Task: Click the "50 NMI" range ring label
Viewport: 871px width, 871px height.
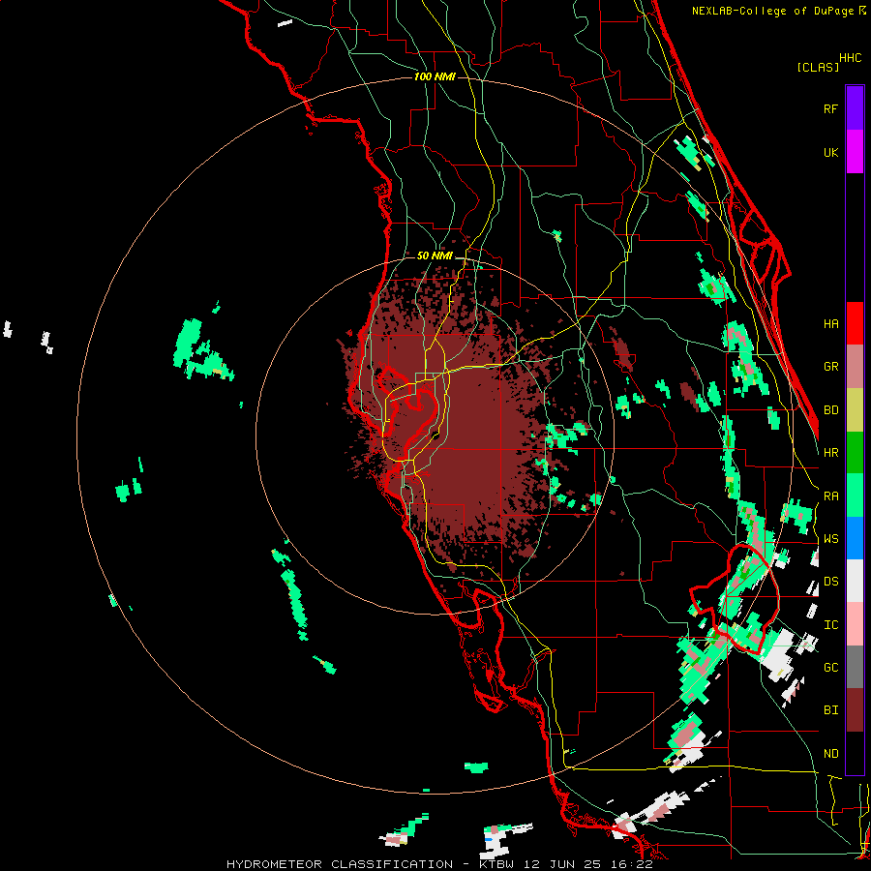Action: tap(435, 255)
